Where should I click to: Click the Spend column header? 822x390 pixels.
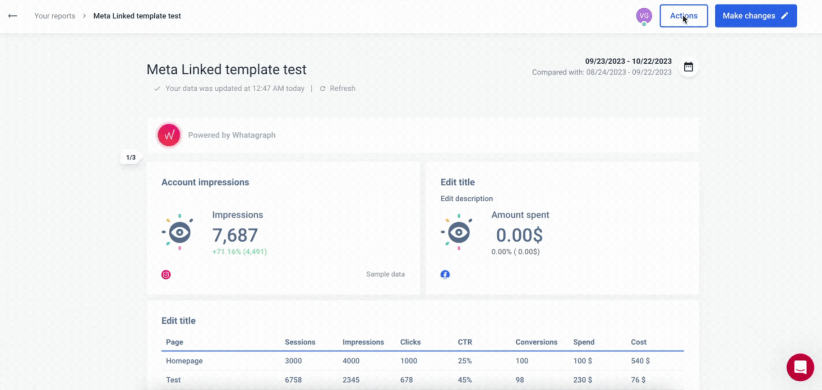pos(584,342)
